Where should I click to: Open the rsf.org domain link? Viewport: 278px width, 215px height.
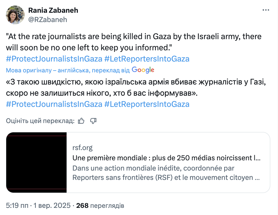pyautogui.click(x=82, y=148)
